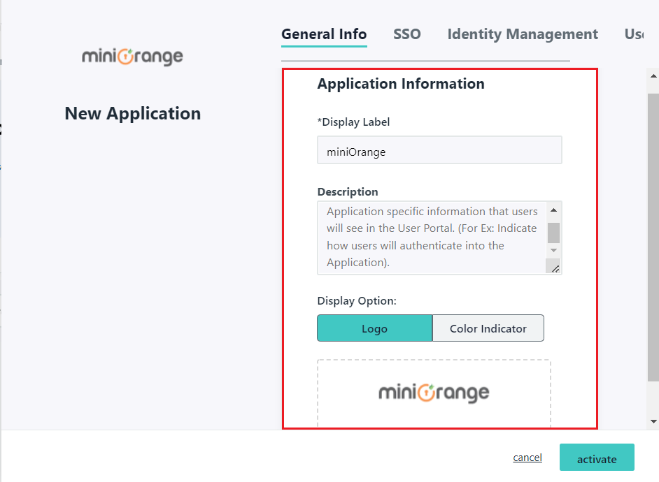Click the Application Information heading
659x482 pixels.
[x=401, y=84]
